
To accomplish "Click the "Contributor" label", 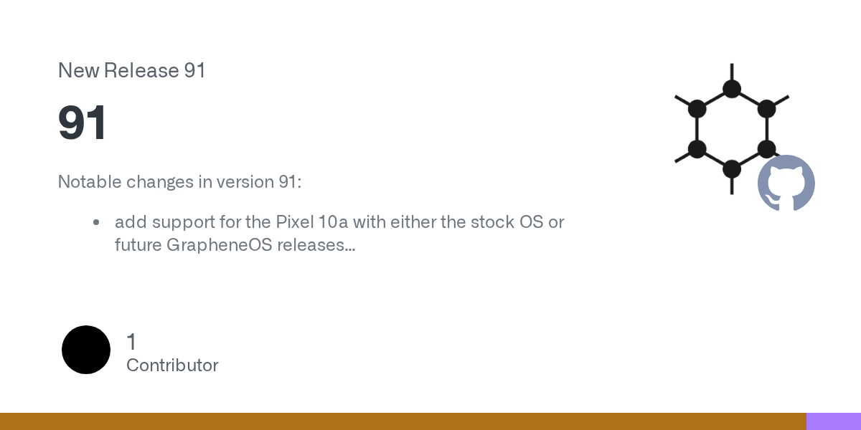I will click(172, 365).
